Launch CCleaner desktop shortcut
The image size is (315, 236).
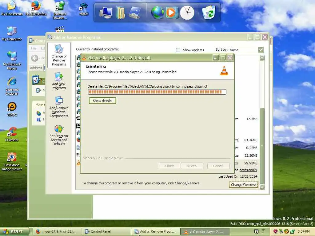pos(12,134)
